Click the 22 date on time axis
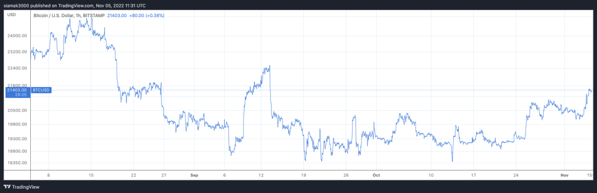 [133, 175]
